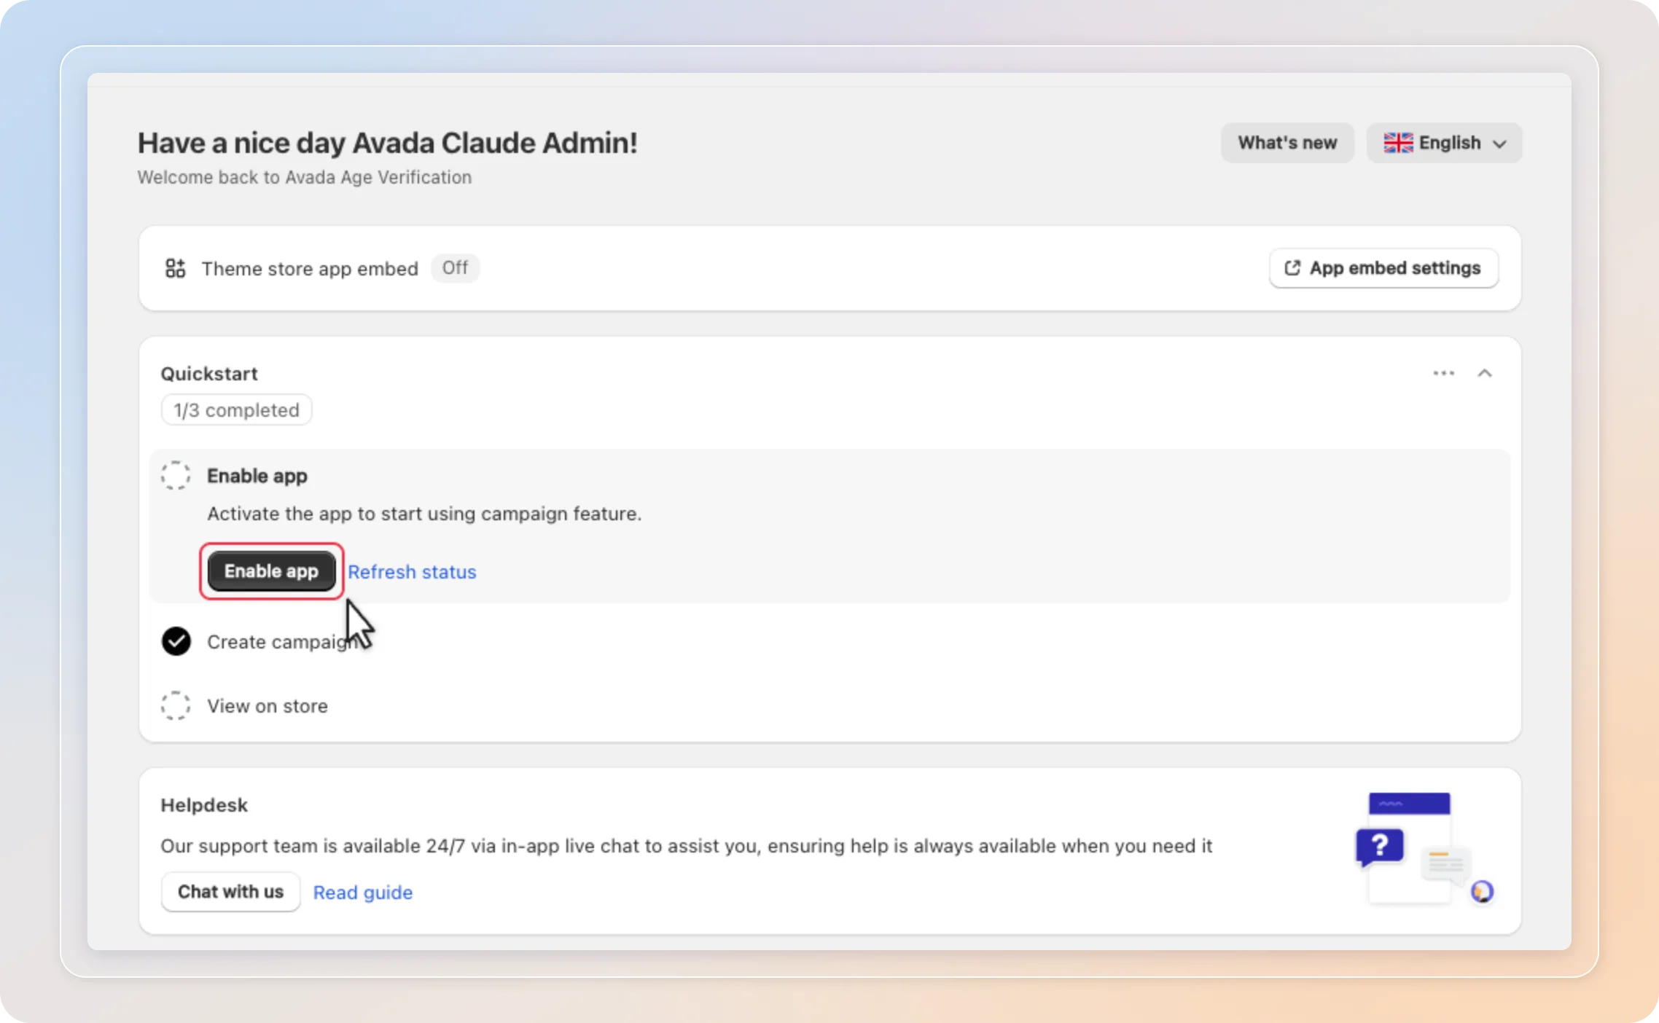1659x1023 pixels.
Task: Click the Refresh status link
Action: (412, 572)
